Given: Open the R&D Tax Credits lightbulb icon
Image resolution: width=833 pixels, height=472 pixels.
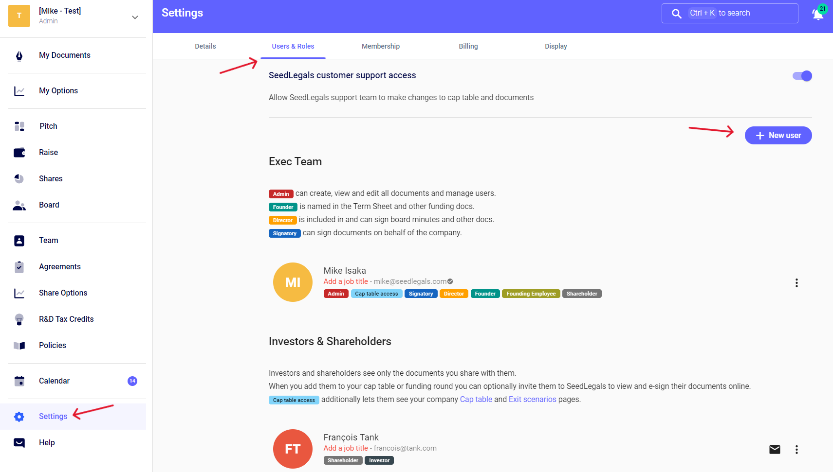Looking at the screenshot, I should point(19,319).
